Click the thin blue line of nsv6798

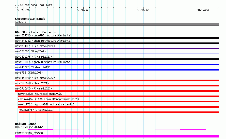(117, 75)
